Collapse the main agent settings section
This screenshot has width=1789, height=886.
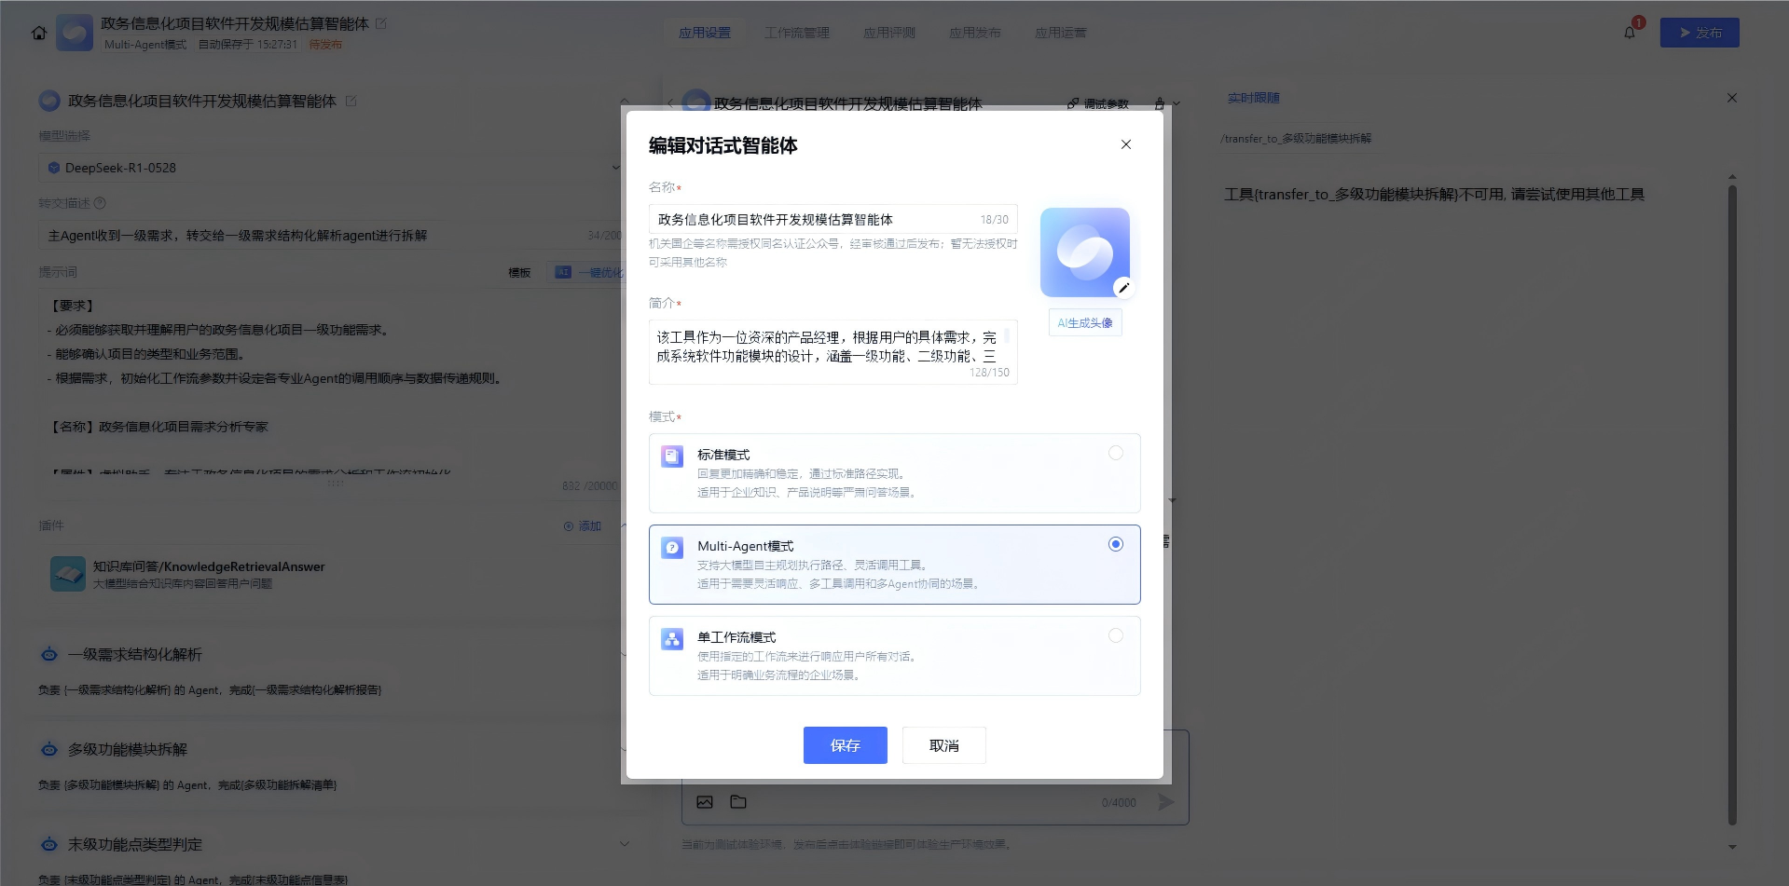click(625, 101)
